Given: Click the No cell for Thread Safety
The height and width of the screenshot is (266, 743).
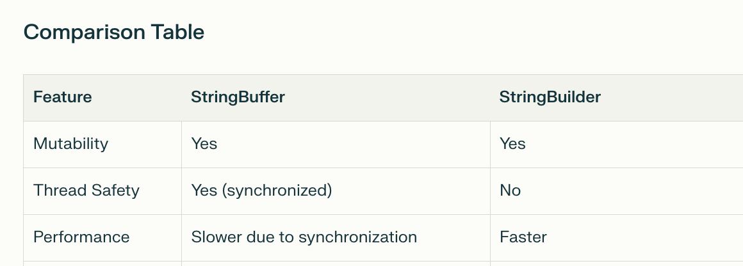Looking at the screenshot, I should coord(510,191).
